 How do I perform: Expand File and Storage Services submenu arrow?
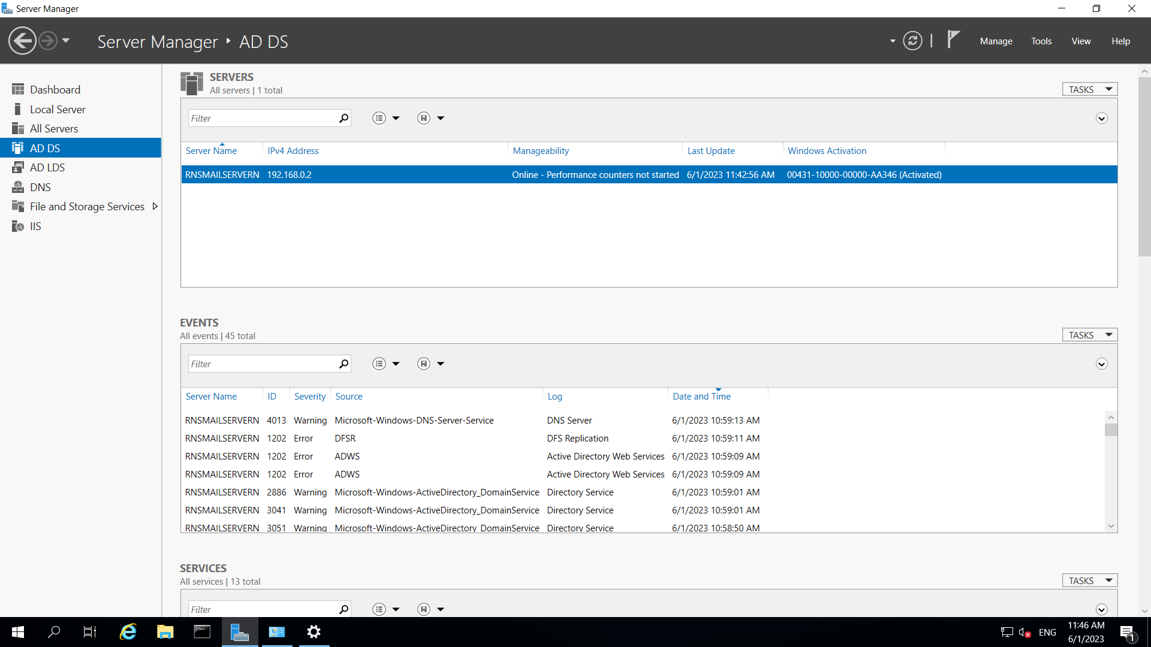click(x=155, y=207)
